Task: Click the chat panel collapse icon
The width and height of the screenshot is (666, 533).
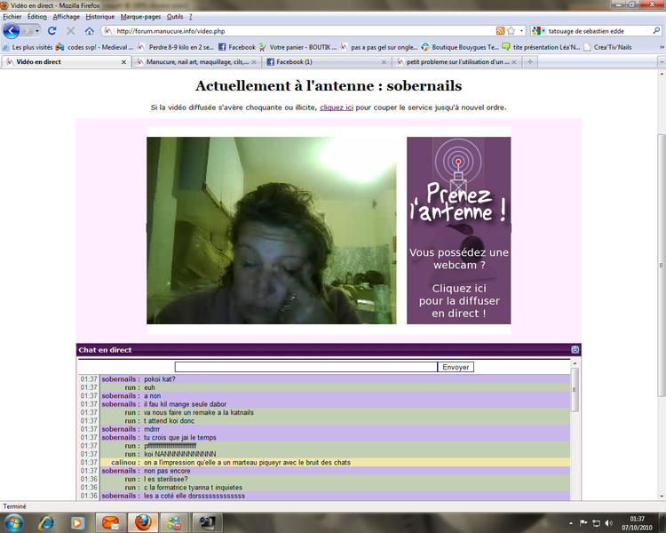Action: click(x=575, y=350)
